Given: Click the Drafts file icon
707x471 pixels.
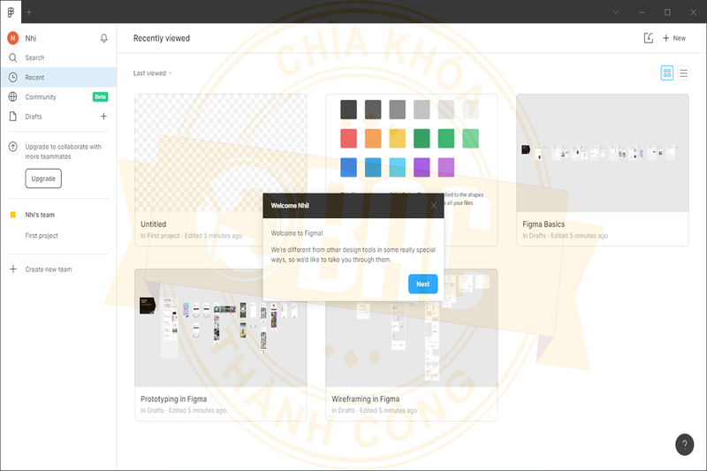Looking at the screenshot, I should pyautogui.click(x=13, y=117).
